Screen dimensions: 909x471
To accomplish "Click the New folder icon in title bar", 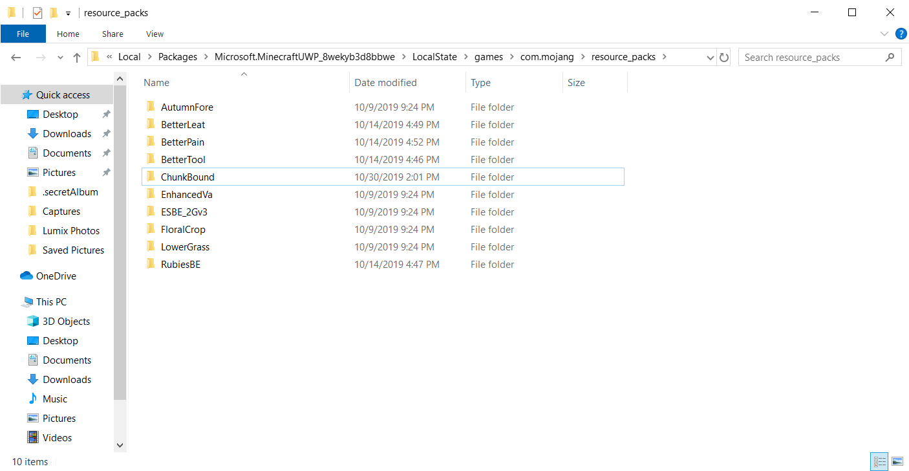I will click(x=54, y=12).
